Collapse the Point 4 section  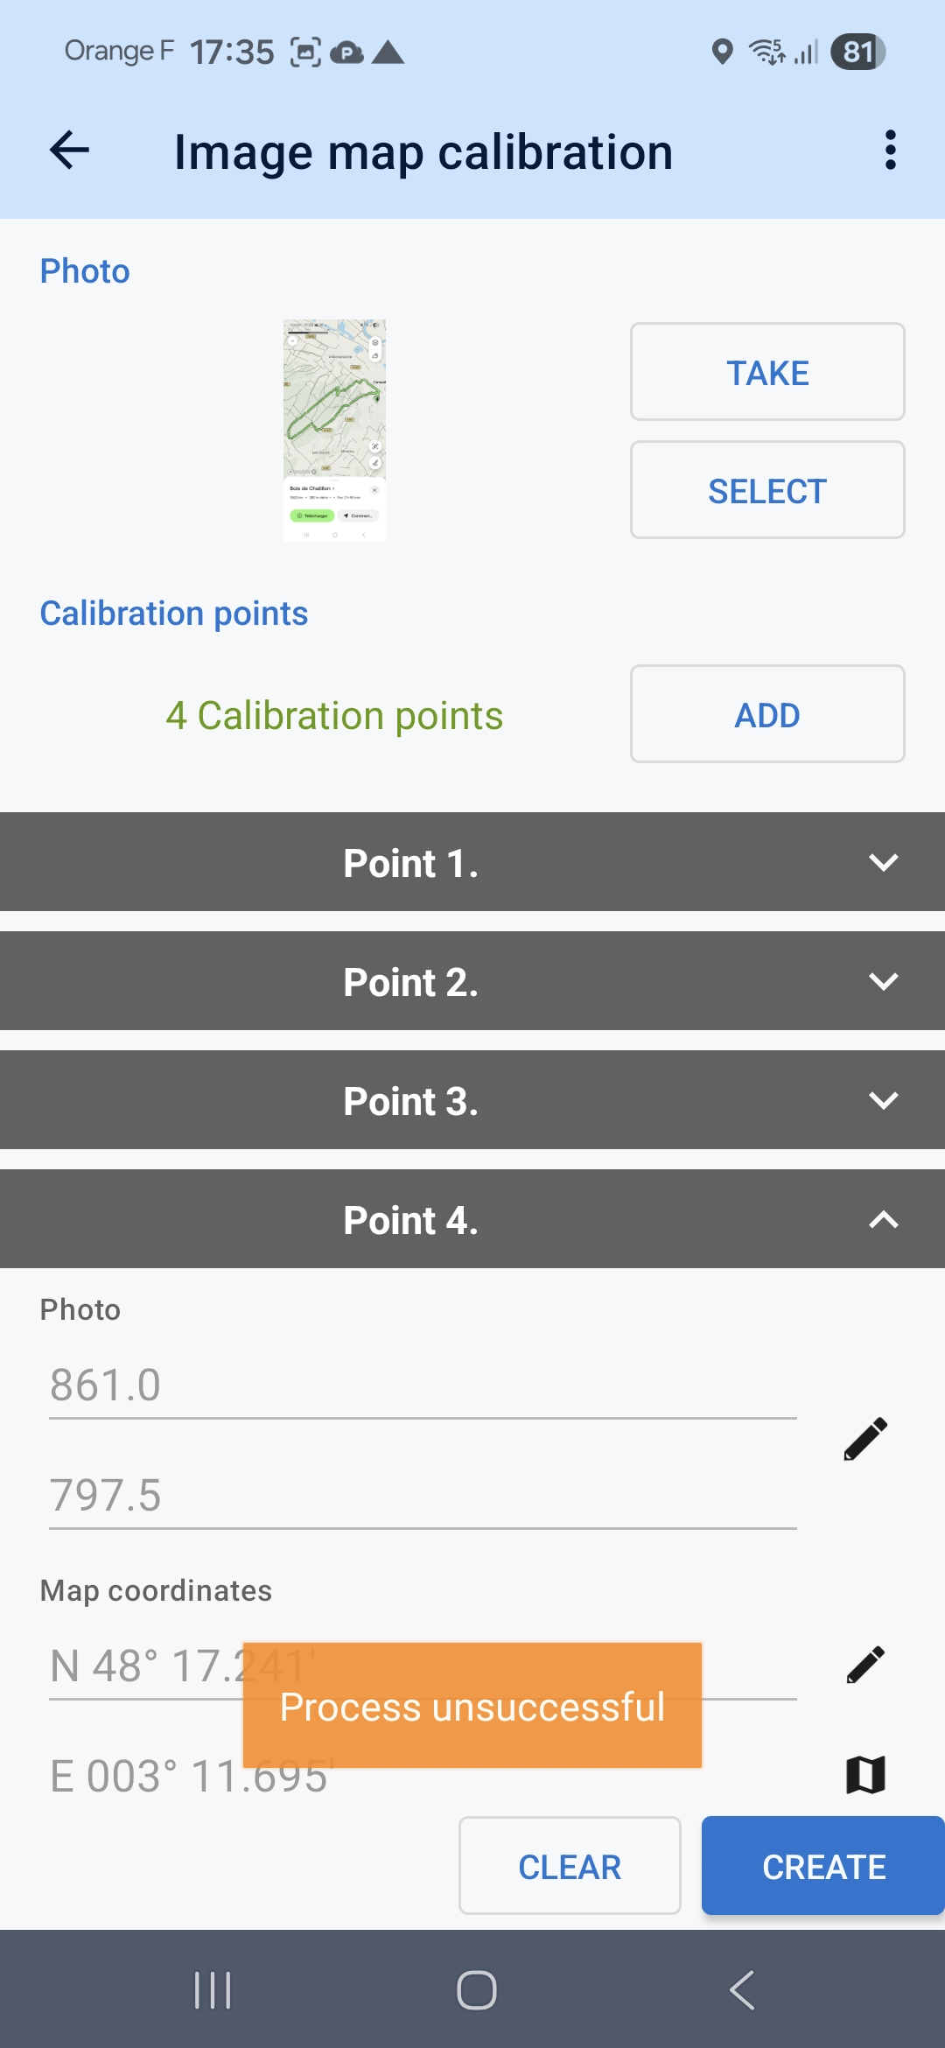[472, 1219]
